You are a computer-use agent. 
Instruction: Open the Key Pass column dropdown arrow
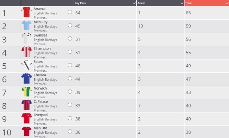[x=134, y=3]
